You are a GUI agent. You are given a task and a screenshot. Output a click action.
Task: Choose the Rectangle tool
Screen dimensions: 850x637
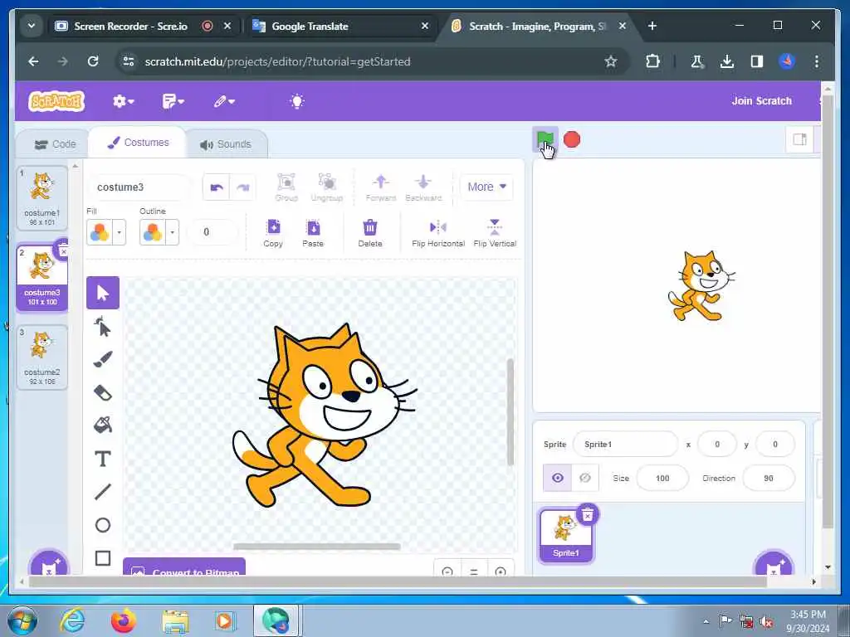[102, 558]
